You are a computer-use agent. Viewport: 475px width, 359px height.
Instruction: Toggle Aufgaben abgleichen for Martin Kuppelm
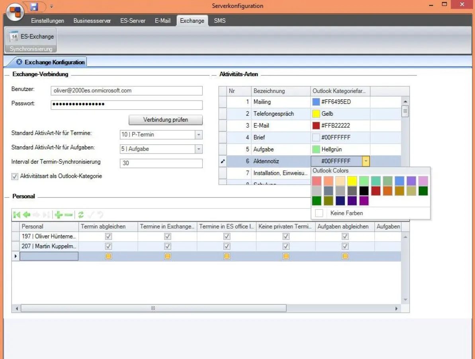point(345,247)
